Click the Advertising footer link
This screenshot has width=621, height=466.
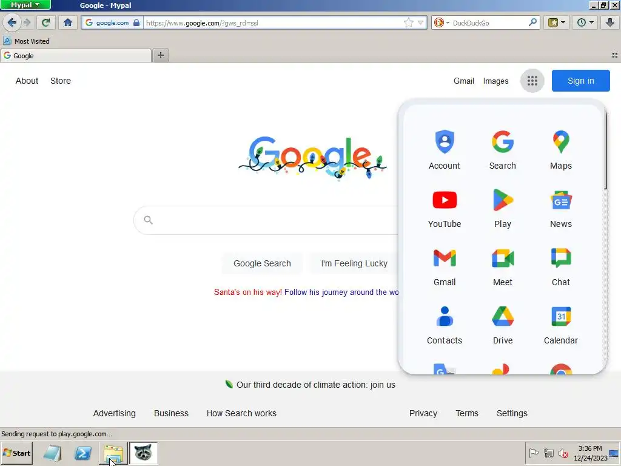coord(114,413)
